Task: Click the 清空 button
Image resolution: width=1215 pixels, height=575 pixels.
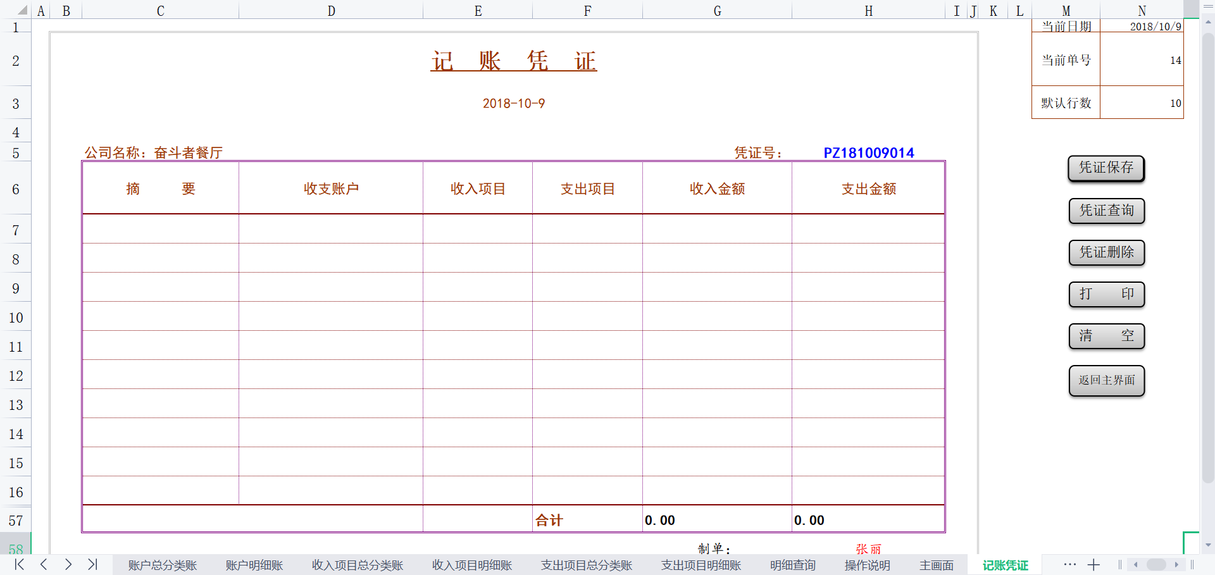Action: click(x=1107, y=336)
